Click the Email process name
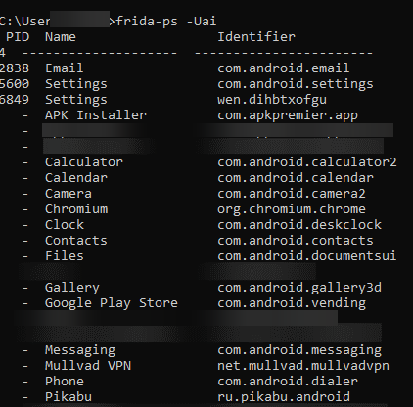Image resolution: width=413 pixels, height=407 pixels. point(65,68)
